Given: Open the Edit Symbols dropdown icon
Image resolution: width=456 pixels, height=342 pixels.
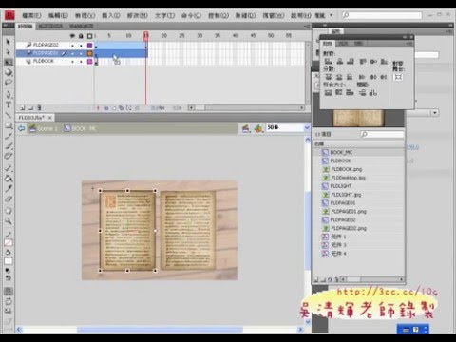Looking at the screenshot, I should click(258, 128).
